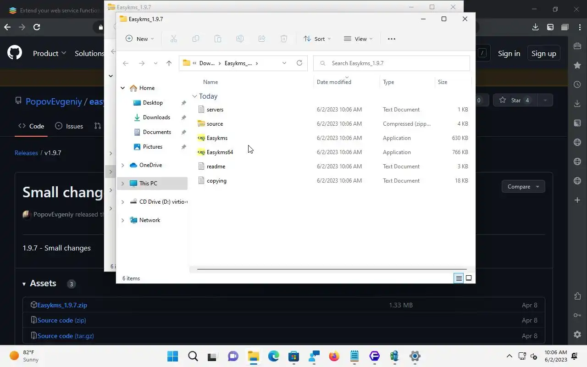Click the Paste clipboard icon in toolbar
This screenshot has width=587, height=367.
tap(218, 39)
